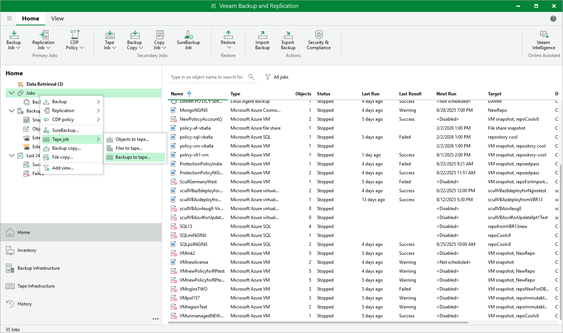Collapse the Backups tree node

tap(12, 111)
